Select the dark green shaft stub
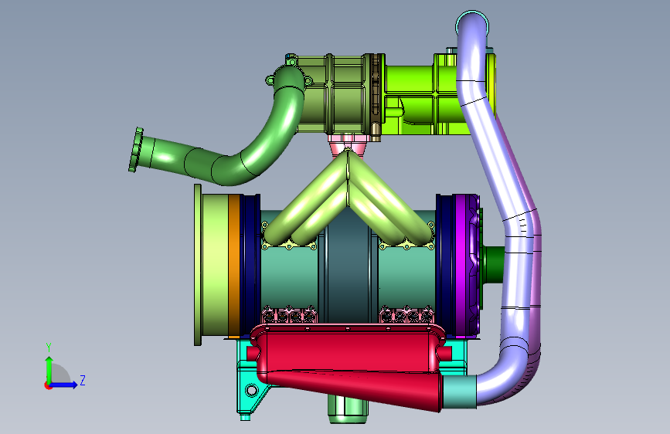The image size is (670, 434). [495, 265]
